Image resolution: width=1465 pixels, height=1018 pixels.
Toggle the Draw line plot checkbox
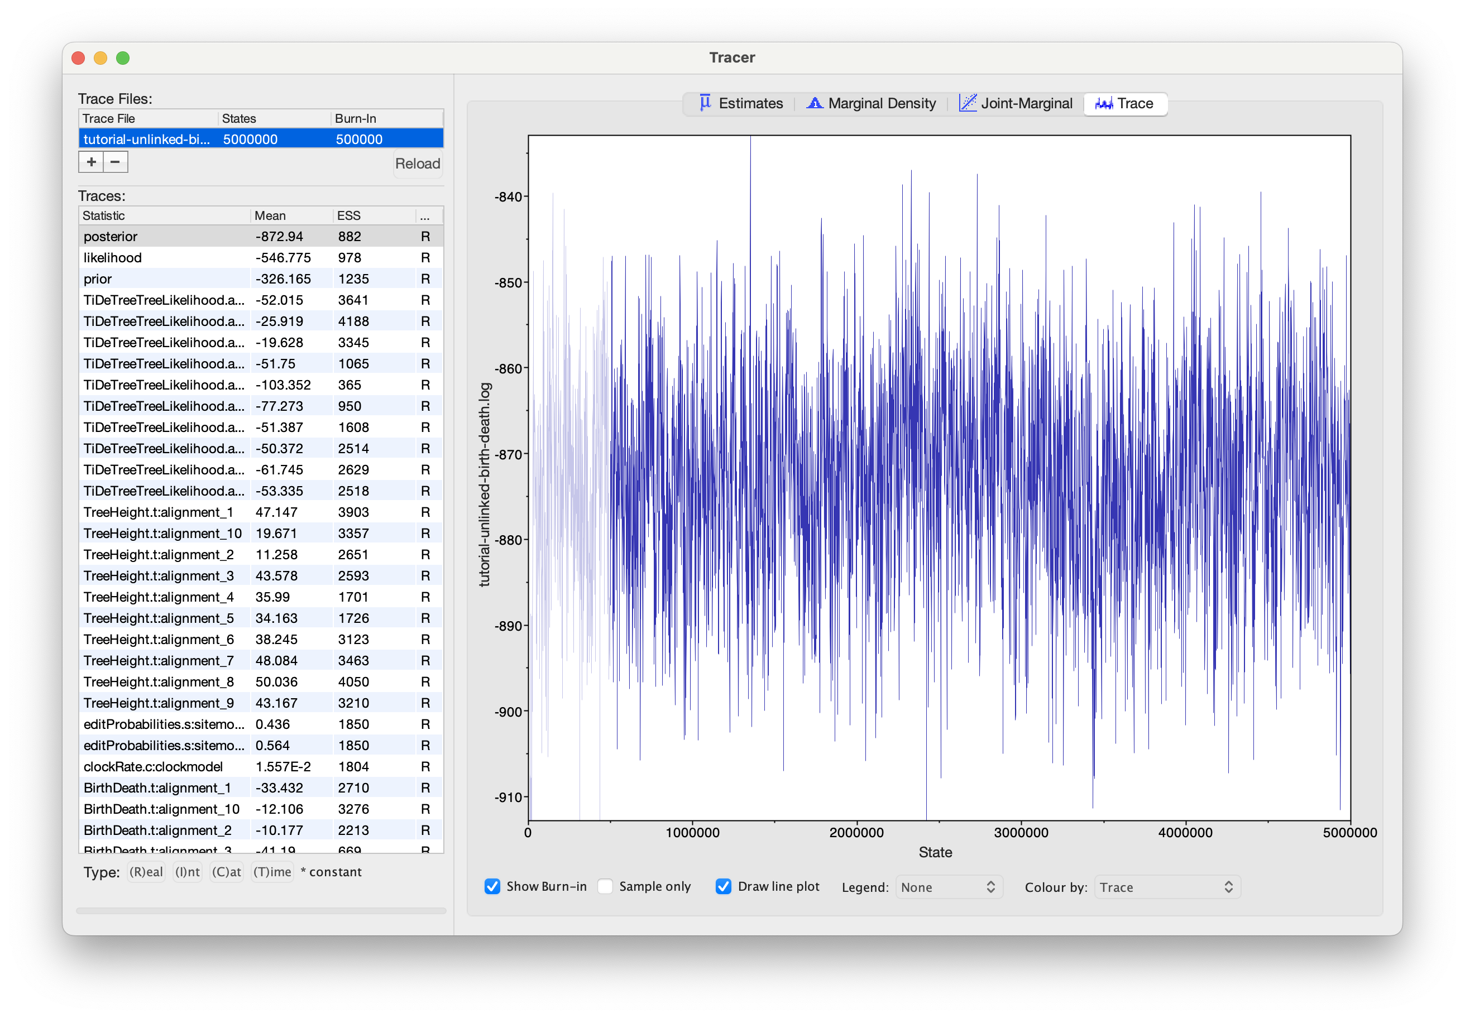(723, 886)
